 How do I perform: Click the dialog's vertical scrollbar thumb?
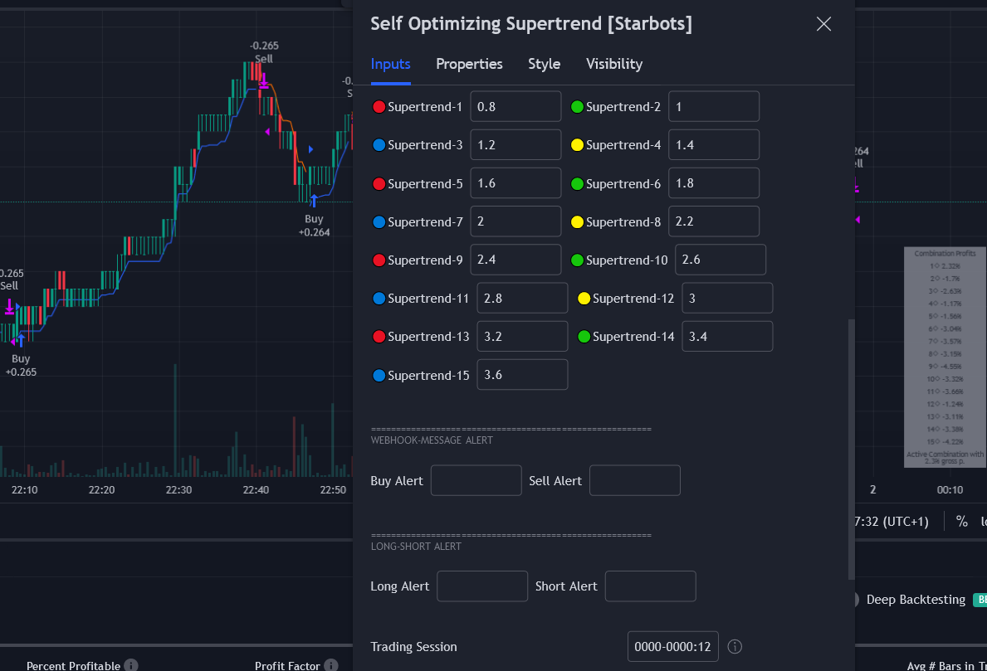(x=852, y=450)
